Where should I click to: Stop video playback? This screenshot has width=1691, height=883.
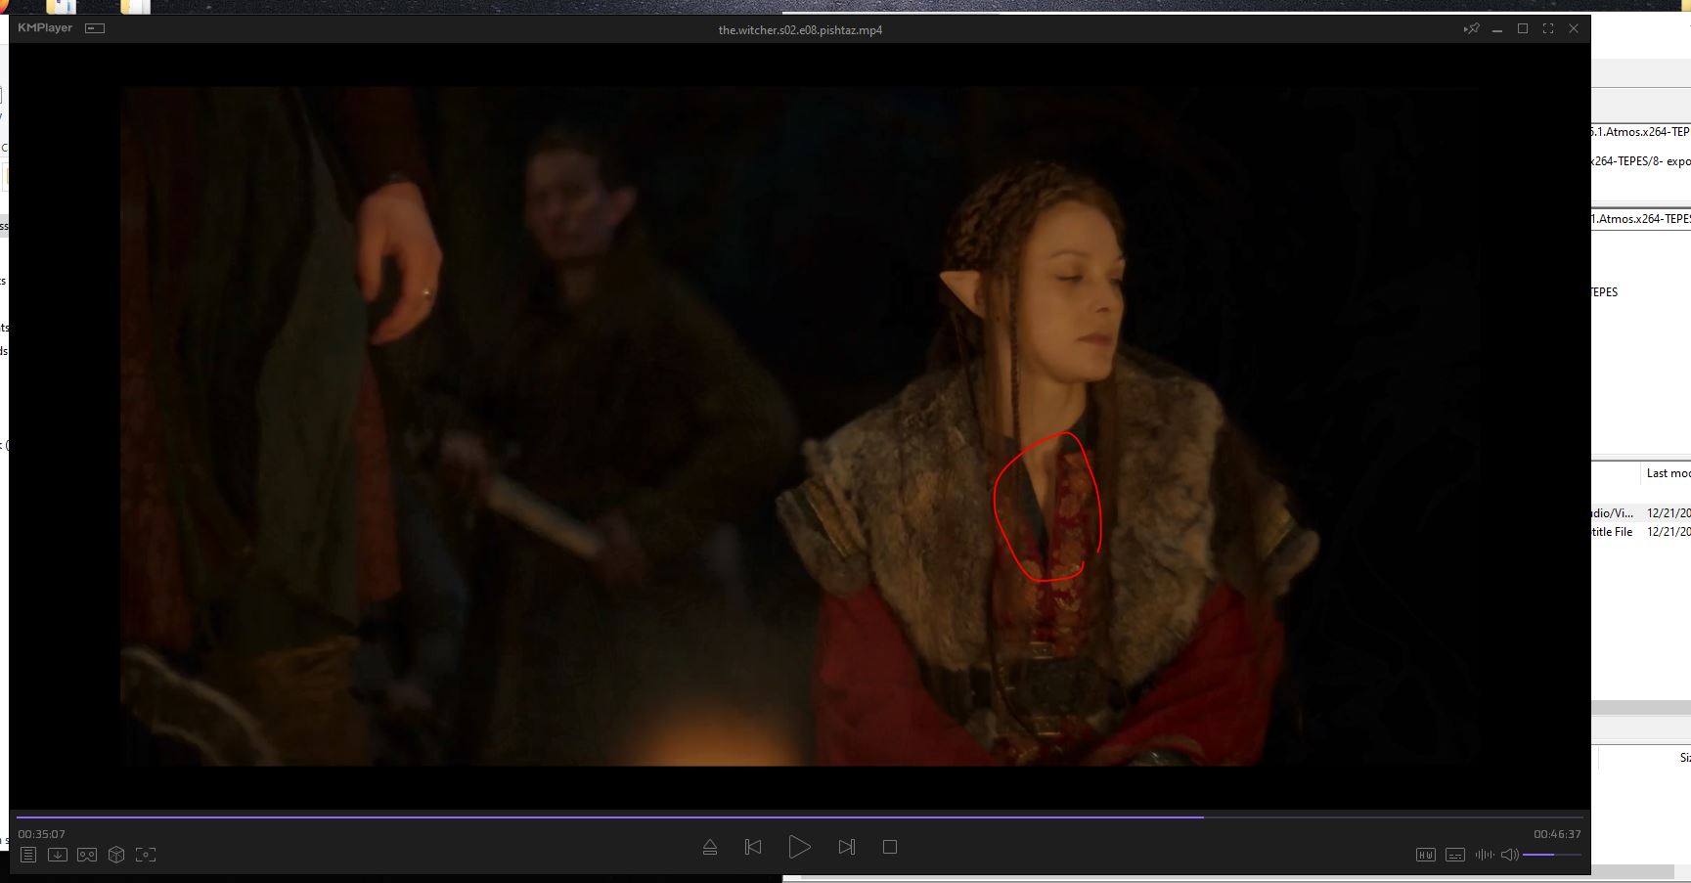[890, 847]
